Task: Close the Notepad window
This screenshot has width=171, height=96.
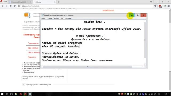Action: pos(143,15)
